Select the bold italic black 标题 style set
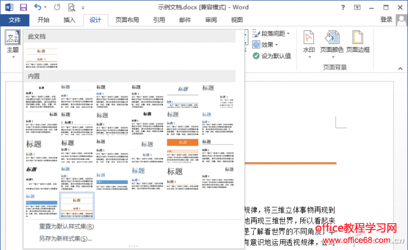 [42, 178]
